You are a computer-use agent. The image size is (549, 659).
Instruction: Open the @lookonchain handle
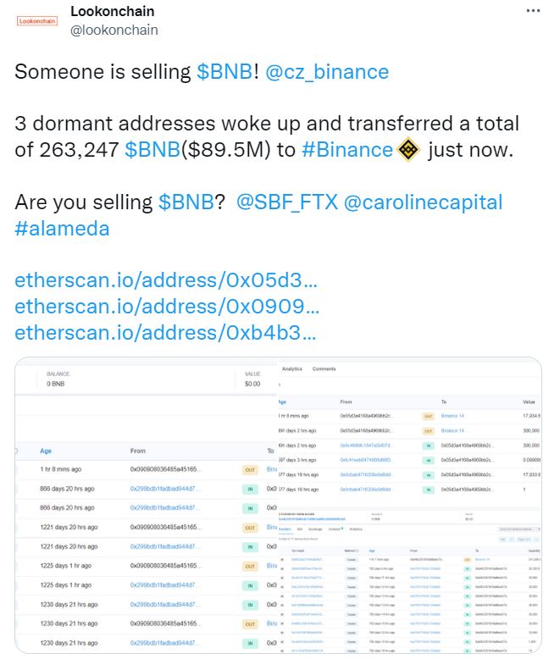click(x=114, y=30)
